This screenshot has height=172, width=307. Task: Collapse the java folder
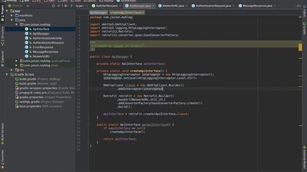coord(12,20)
